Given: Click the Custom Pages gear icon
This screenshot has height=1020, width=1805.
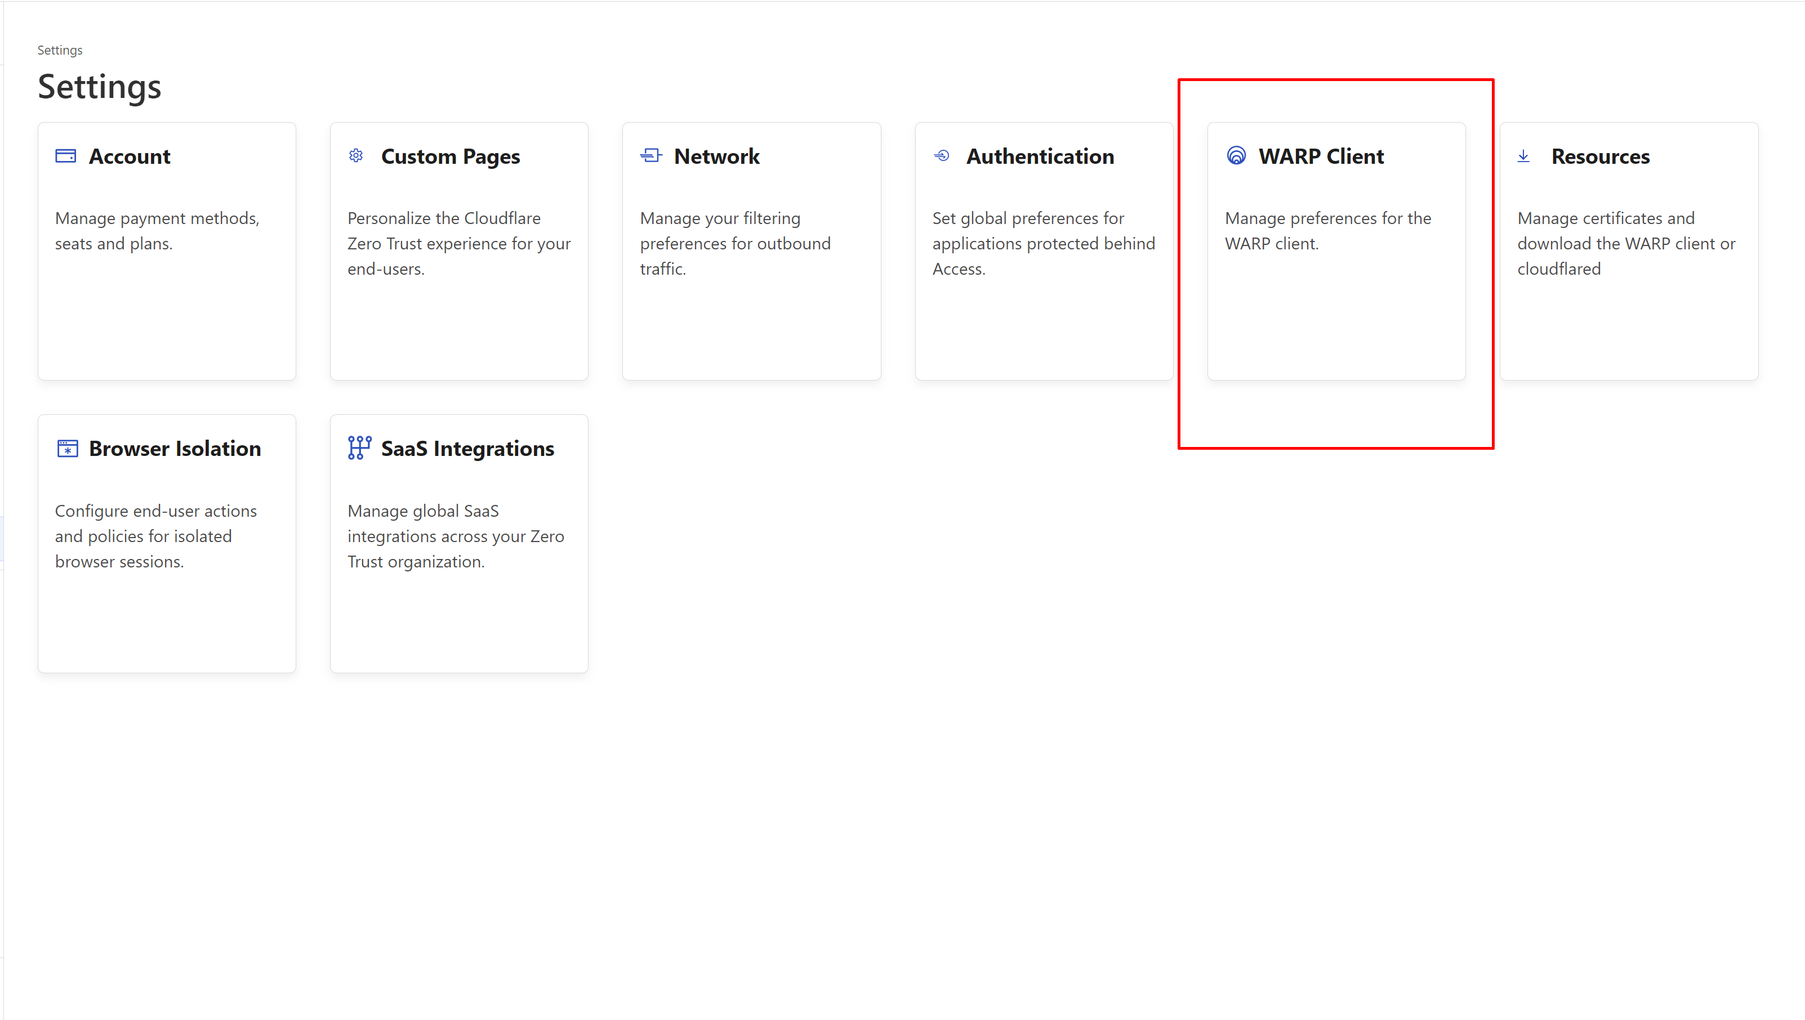Looking at the screenshot, I should tap(356, 155).
